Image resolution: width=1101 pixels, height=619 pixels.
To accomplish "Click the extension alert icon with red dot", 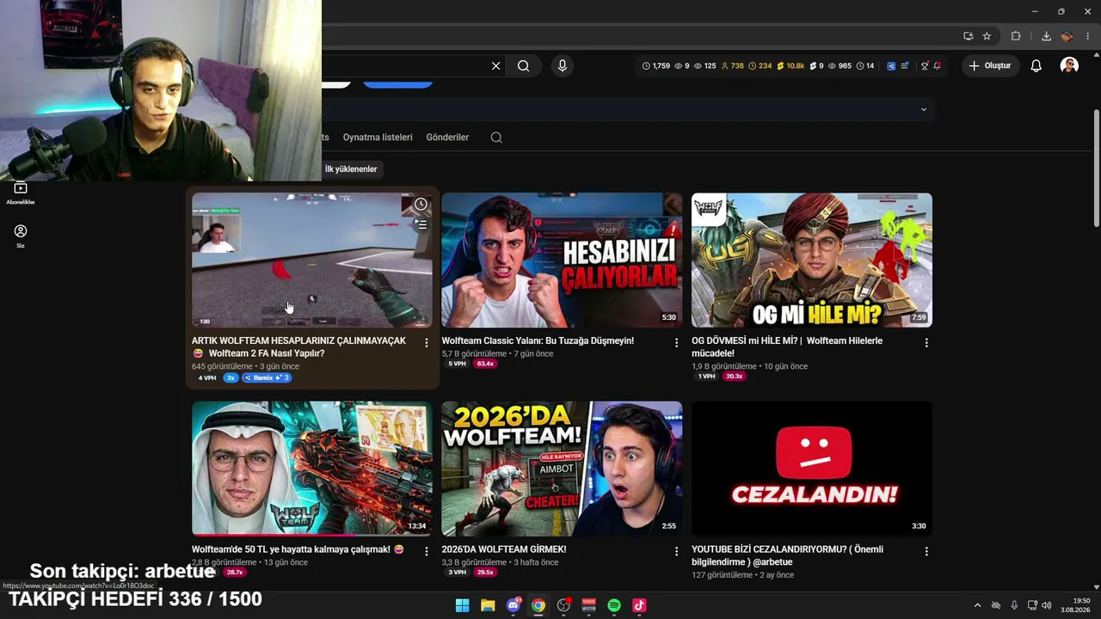I will tap(937, 66).
